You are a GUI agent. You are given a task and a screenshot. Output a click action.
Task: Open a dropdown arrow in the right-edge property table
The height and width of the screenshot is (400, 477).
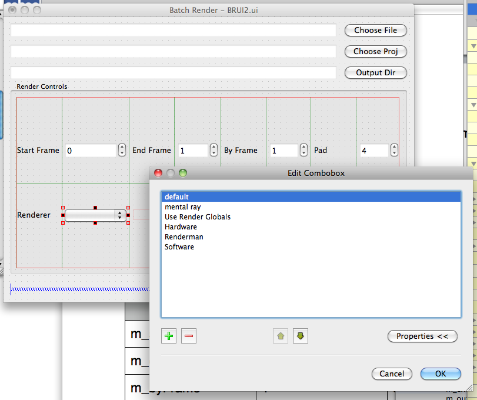tap(472, 45)
